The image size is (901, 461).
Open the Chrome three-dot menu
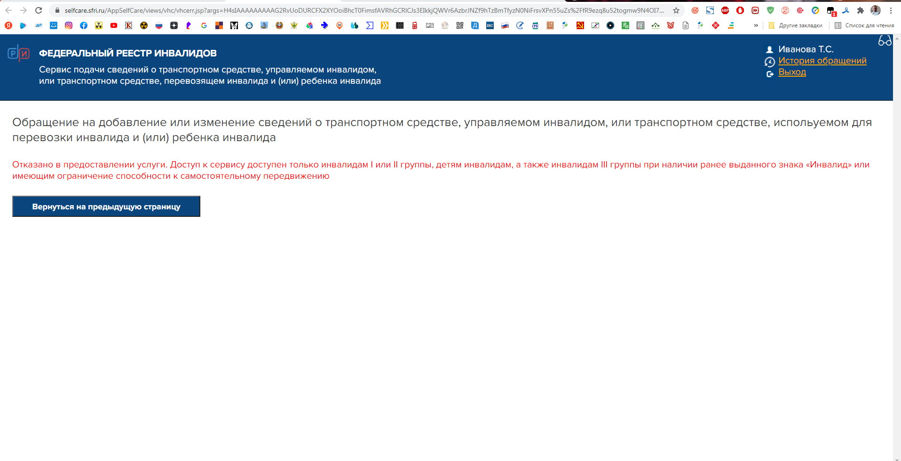tap(891, 10)
